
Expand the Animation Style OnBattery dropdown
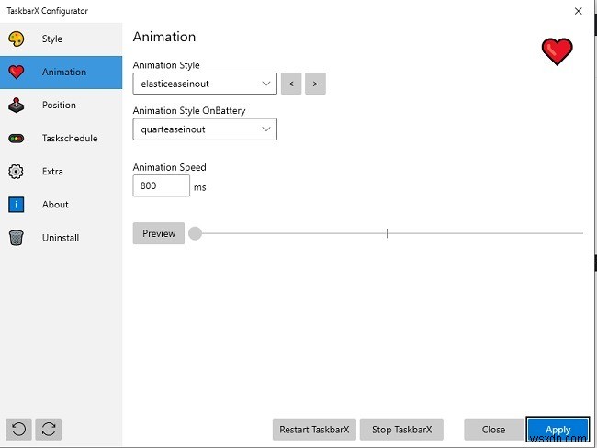[204, 129]
